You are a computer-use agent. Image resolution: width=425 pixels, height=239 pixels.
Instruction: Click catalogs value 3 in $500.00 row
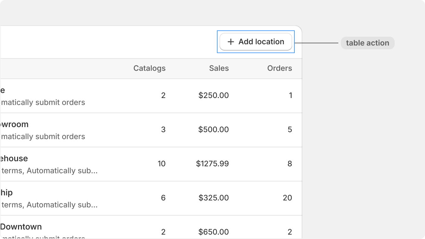point(163,130)
